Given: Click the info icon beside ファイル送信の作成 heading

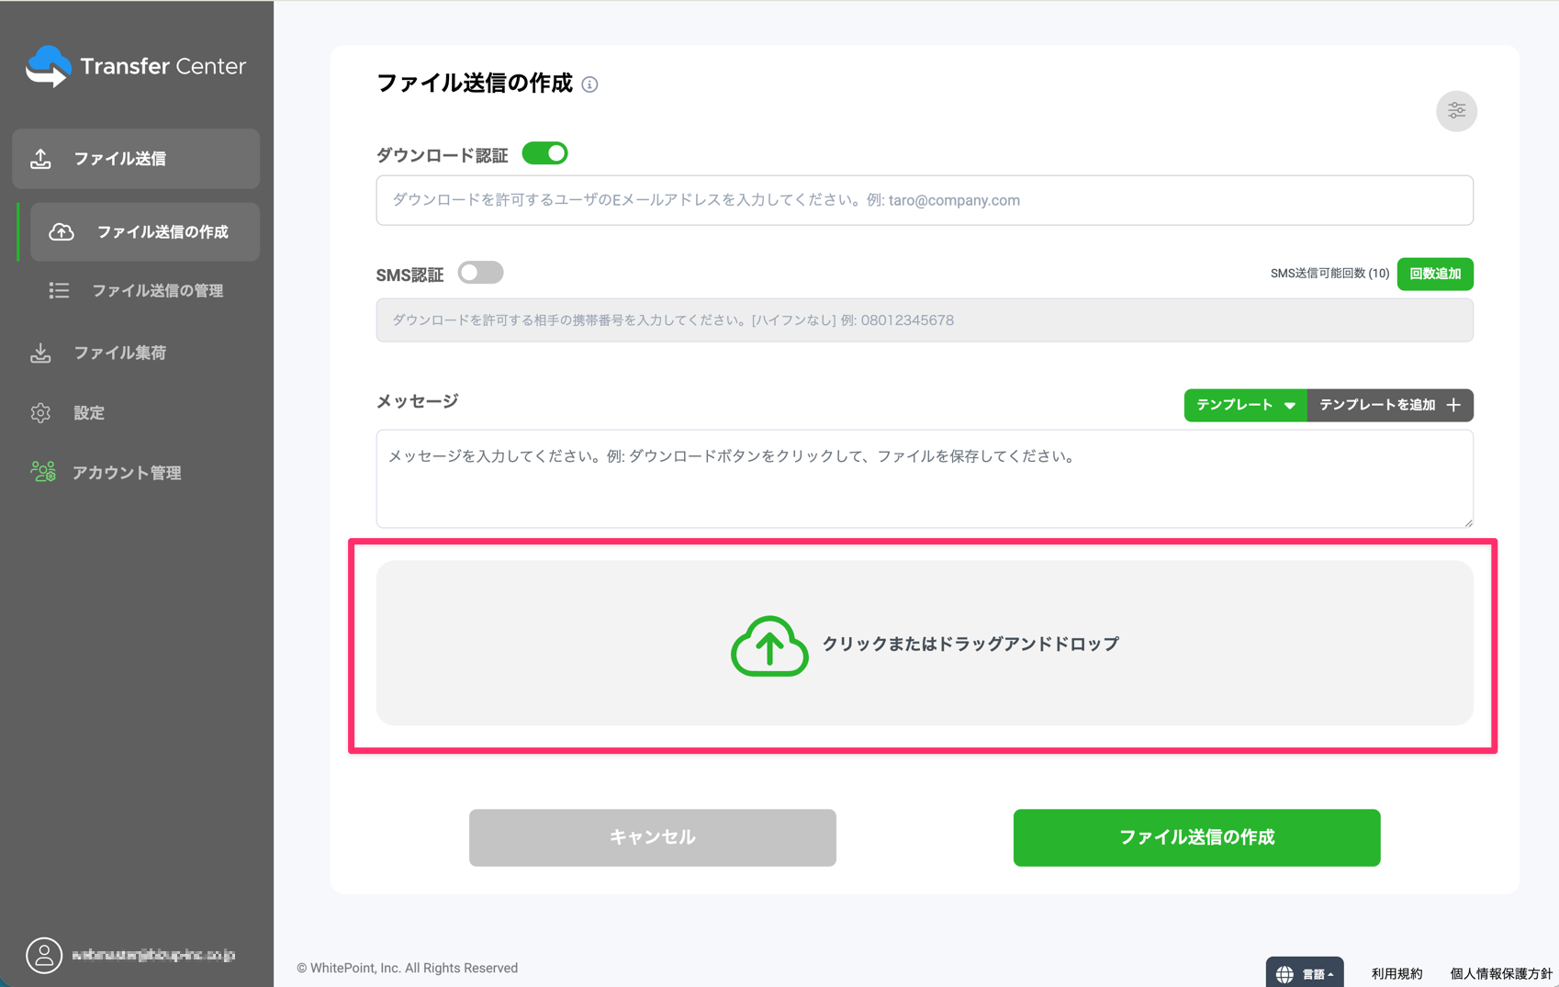Looking at the screenshot, I should click(x=591, y=84).
